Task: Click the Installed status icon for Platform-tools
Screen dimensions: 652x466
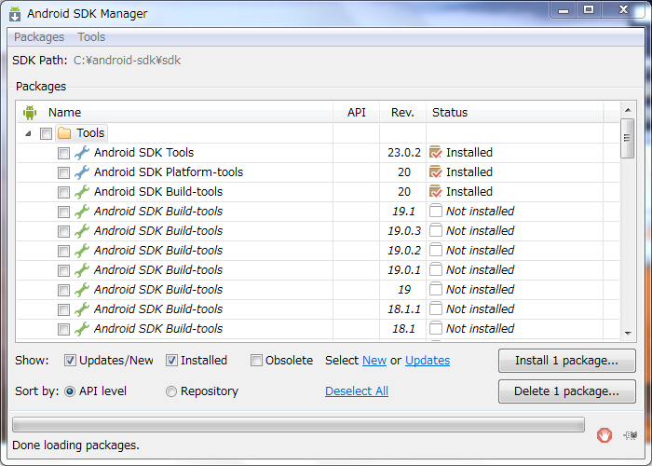Action: [435, 171]
